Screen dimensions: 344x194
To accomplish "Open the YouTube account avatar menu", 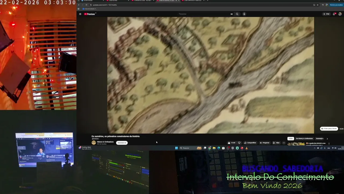I will tap(340, 14).
